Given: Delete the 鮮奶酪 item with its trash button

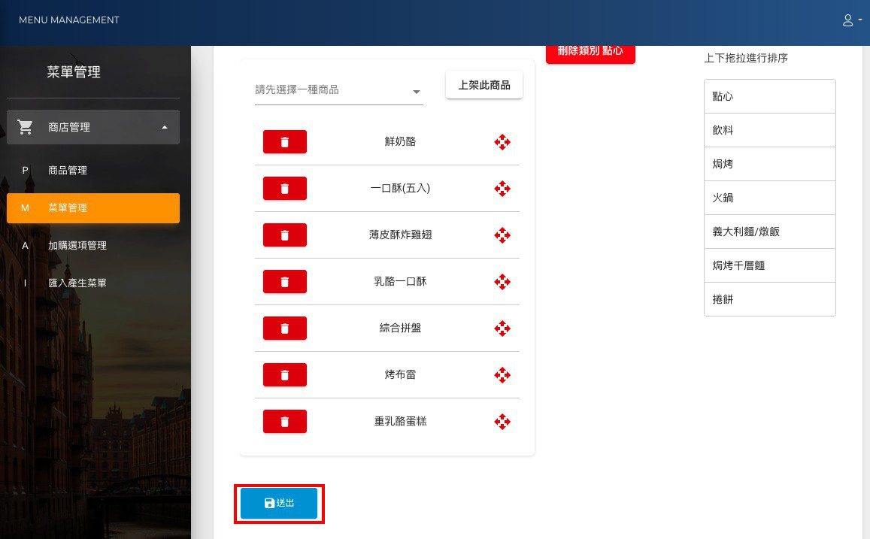Looking at the screenshot, I should [x=285, y=142].
